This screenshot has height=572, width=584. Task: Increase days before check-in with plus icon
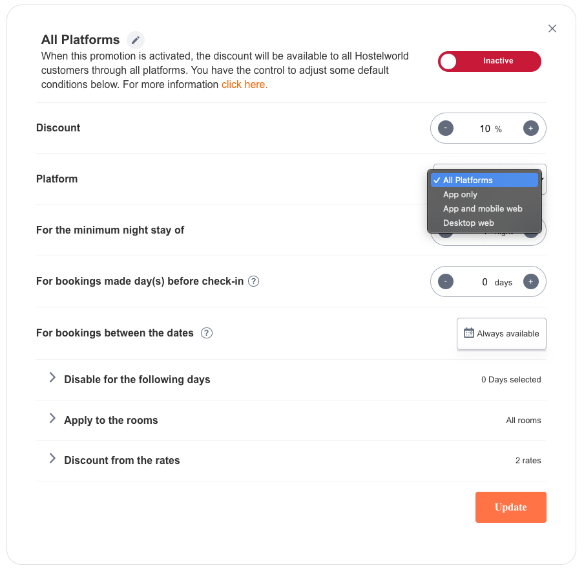pyautogui.click(x=530, y=281)
